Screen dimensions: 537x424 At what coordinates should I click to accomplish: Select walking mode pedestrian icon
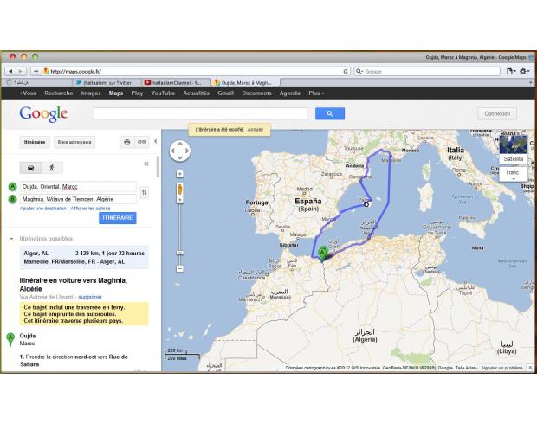[x=52, y=168]
